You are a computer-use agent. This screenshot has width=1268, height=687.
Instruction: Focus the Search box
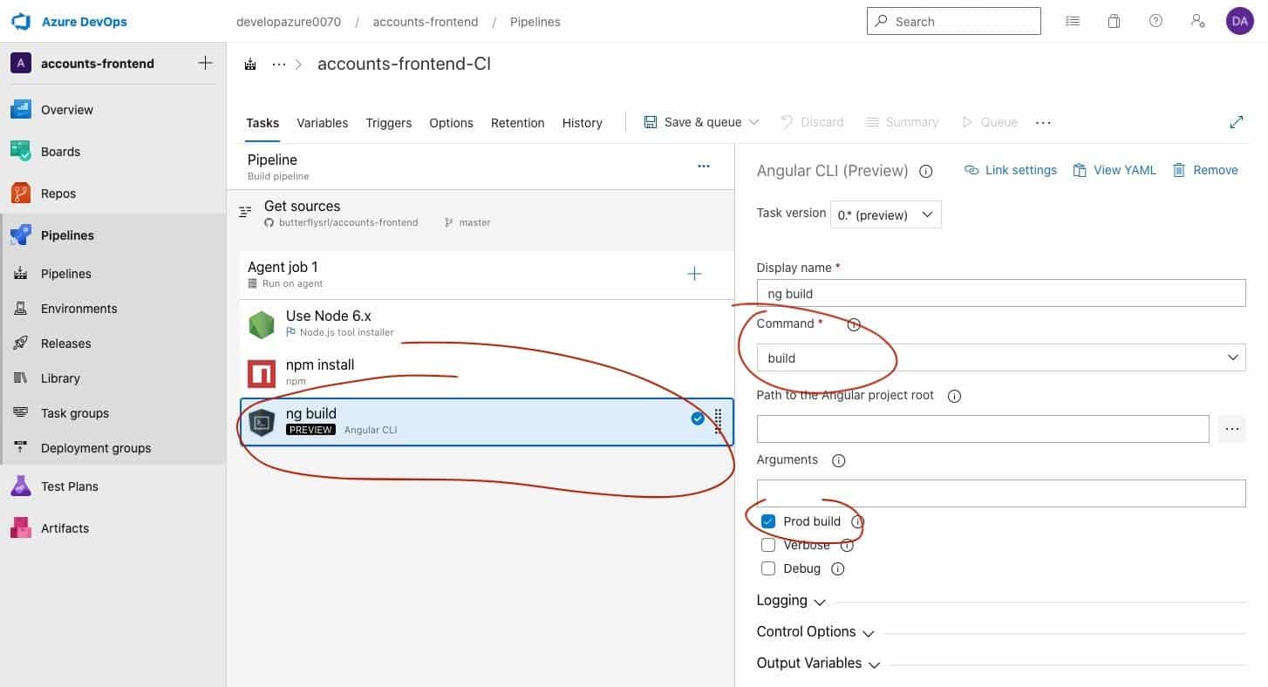point(954,21)
